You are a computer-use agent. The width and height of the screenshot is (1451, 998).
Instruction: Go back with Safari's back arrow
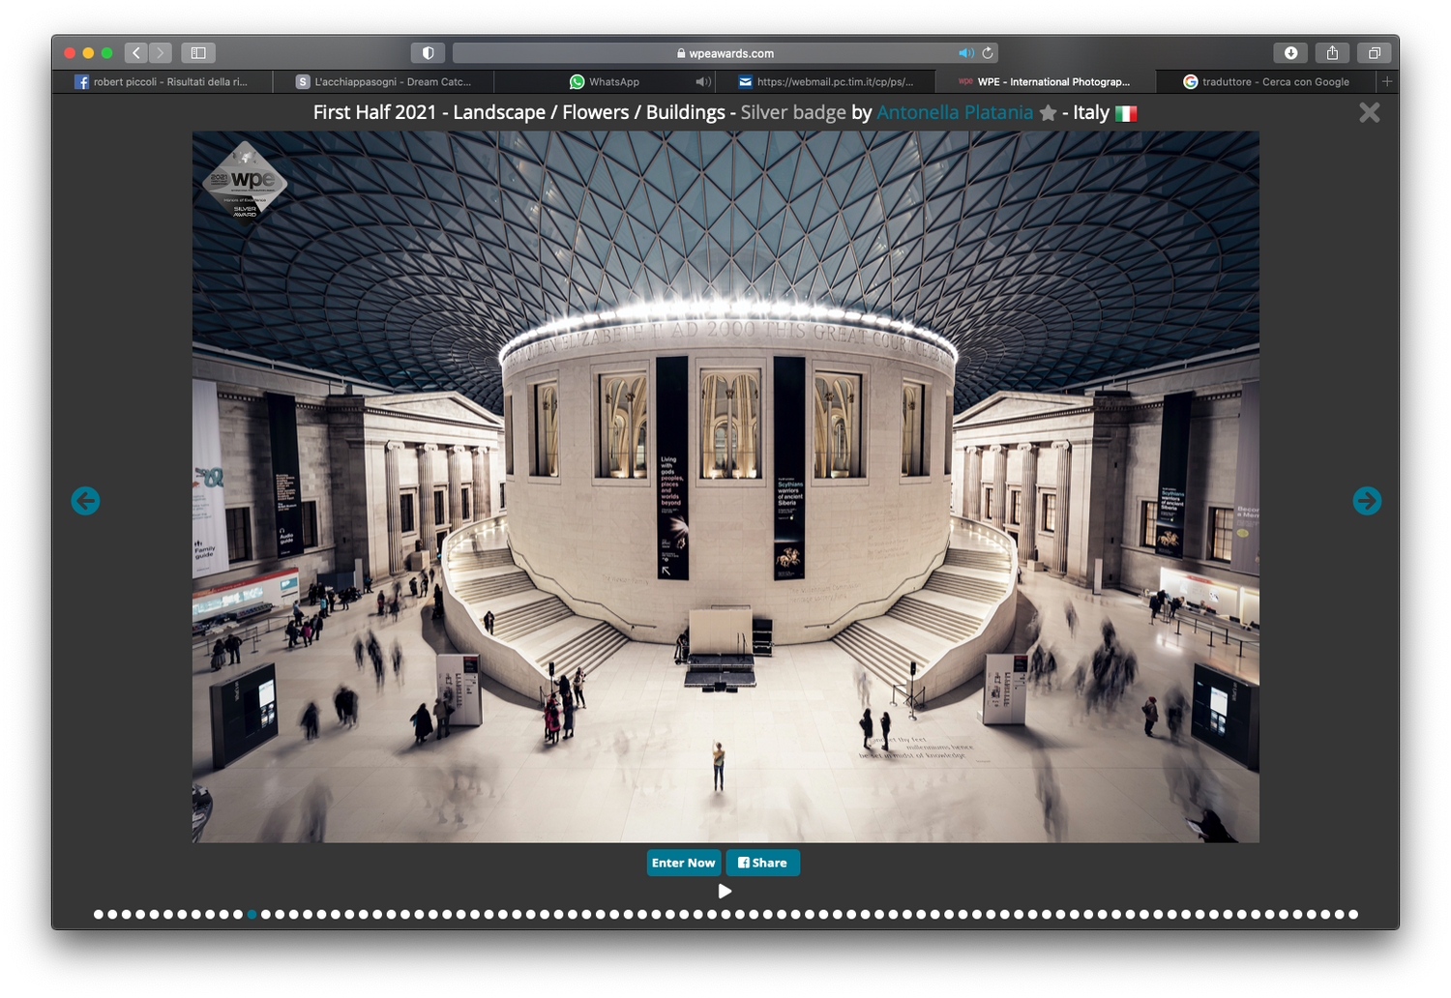136,53
